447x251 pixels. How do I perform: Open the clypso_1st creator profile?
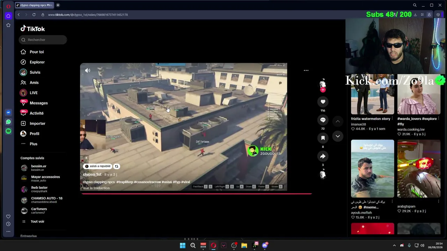[92, 174]
